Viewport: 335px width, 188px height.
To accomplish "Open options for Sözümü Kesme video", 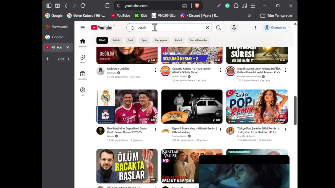I will (220, 70).
